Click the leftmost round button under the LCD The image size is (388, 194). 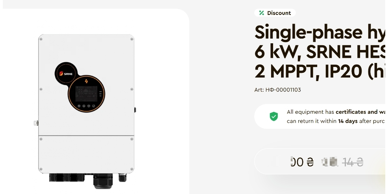[79, 106]
